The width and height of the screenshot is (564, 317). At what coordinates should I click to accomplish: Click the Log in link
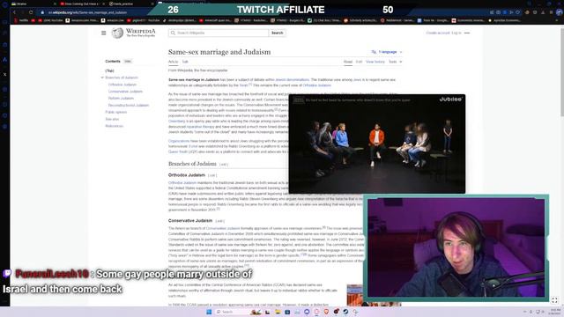[456, 33]
